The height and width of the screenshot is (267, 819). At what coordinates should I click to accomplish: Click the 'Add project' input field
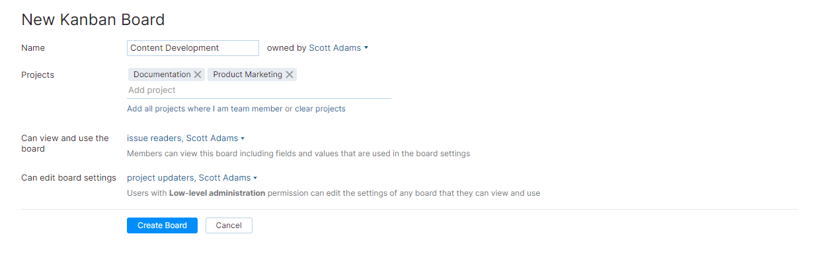[258, 90]
